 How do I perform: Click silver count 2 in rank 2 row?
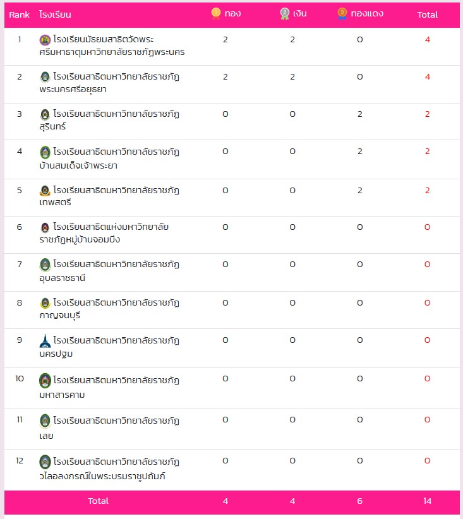[292, 77]
